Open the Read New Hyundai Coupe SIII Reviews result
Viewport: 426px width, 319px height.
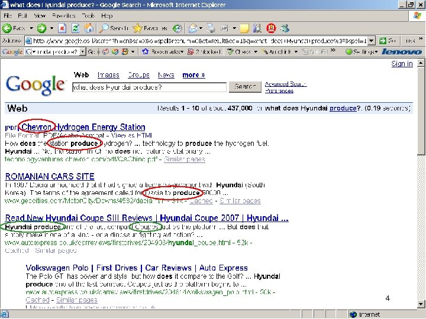pos(147,218)
